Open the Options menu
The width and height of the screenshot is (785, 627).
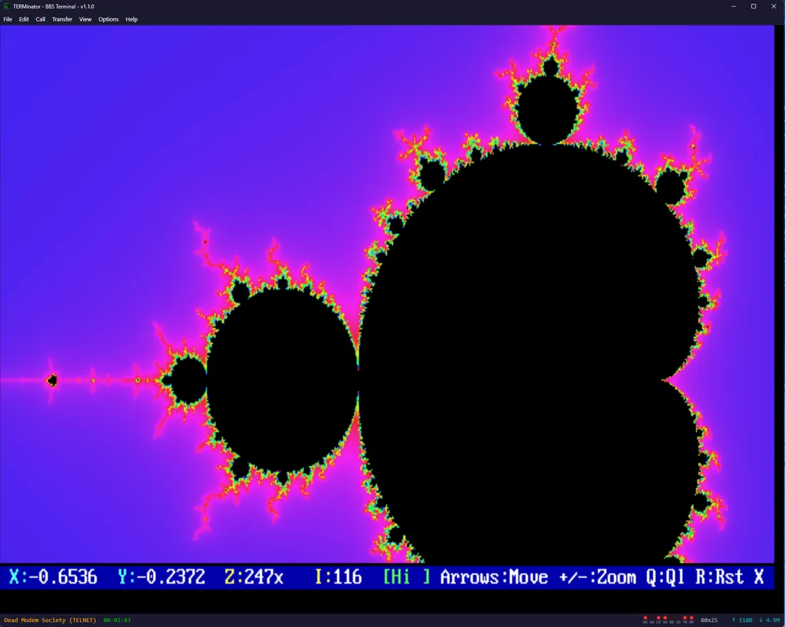pyautogui.click(x=108, y=19)
